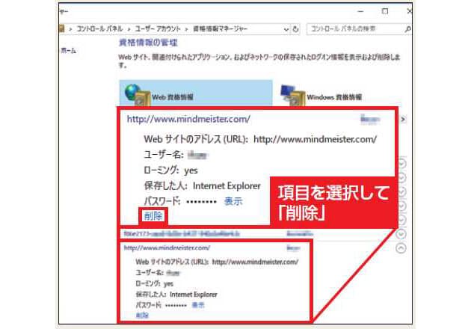Open the address bar history dropdown

point(286,28)
